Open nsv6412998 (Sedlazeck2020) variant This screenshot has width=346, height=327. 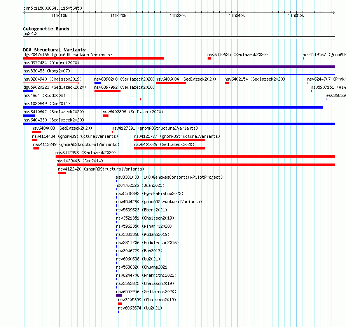coord(86,153)
